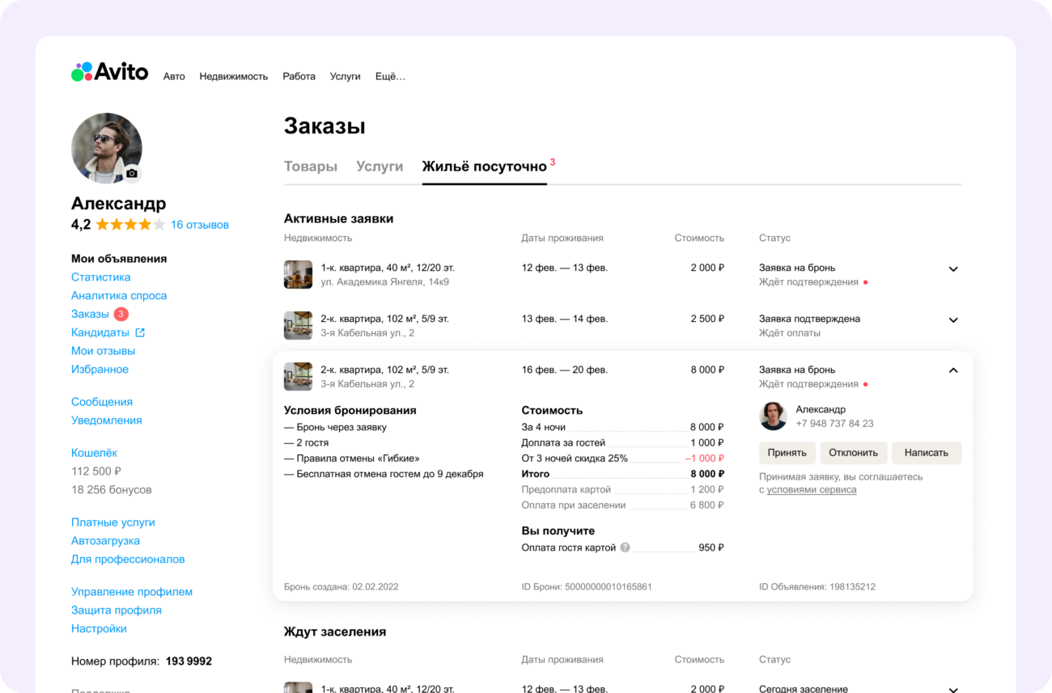
Task: Open Защита профиля link
Action: pos(117,611)
